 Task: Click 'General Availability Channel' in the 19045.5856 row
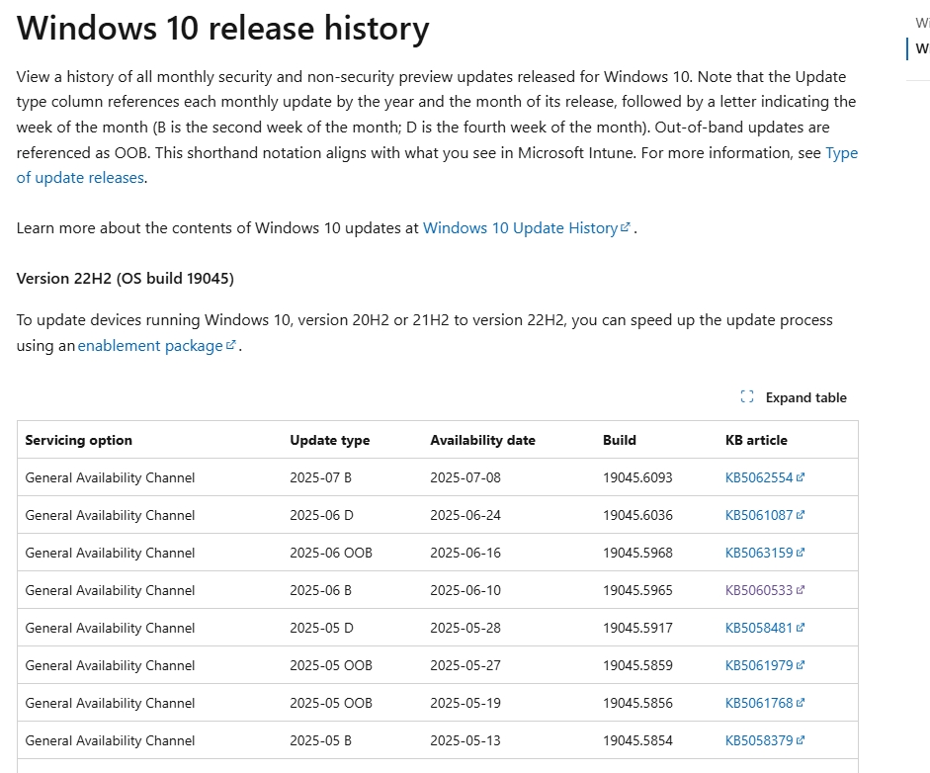110,703
